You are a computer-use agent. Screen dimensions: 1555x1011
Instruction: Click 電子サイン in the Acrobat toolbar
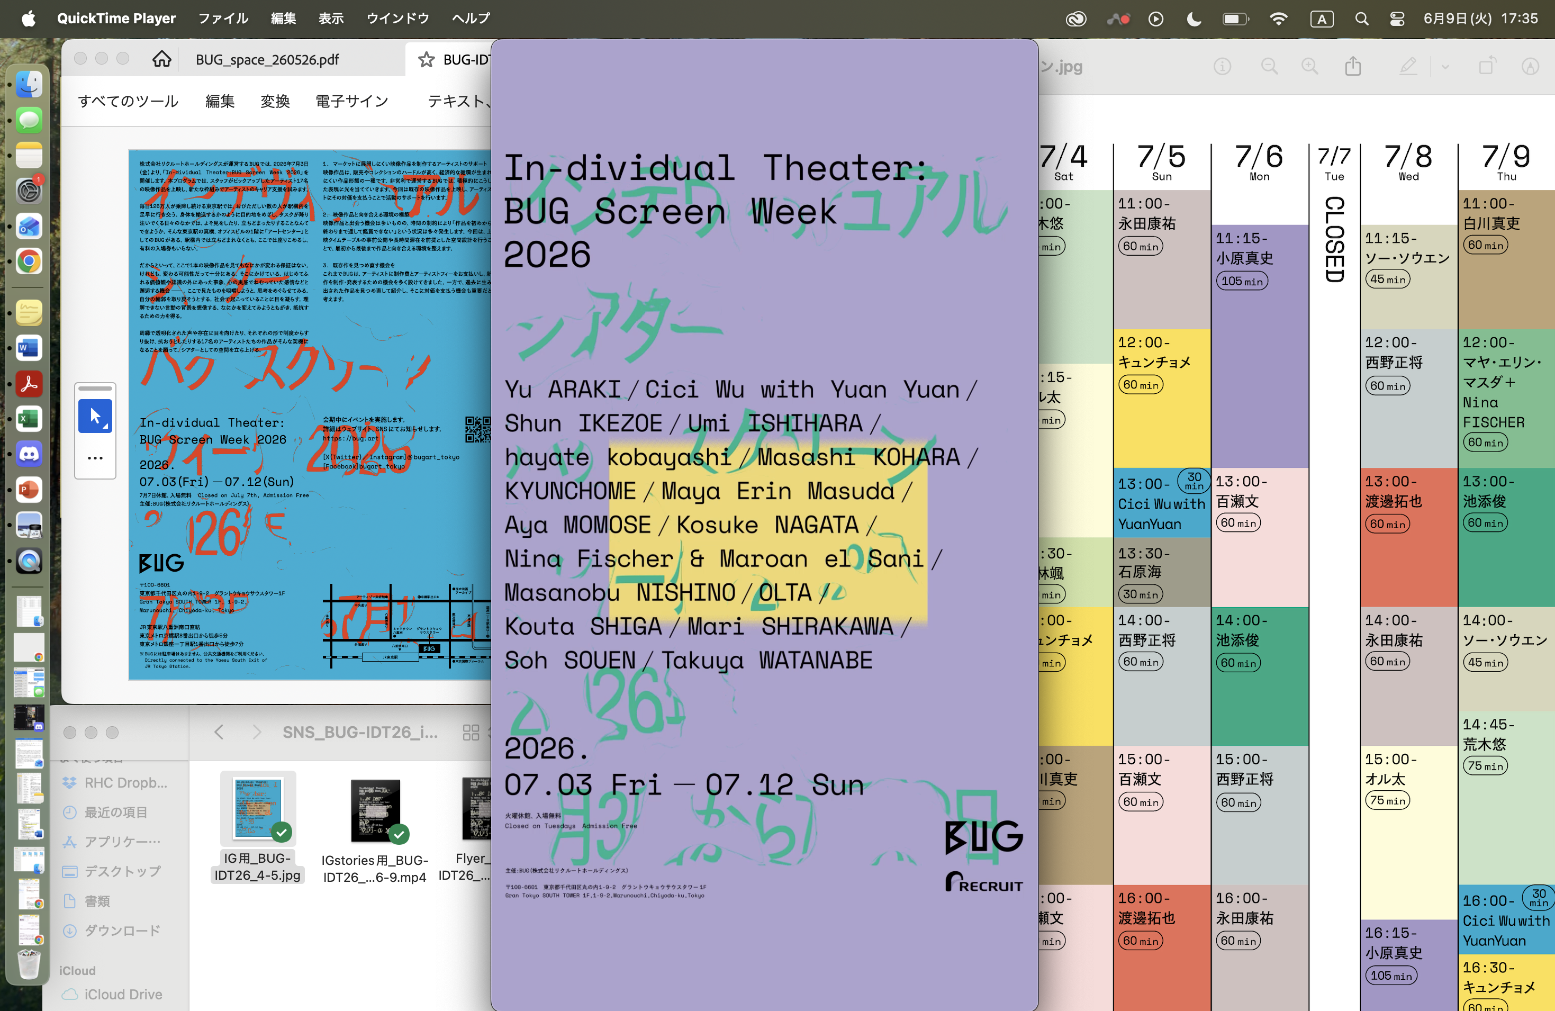tap(351, 101)
